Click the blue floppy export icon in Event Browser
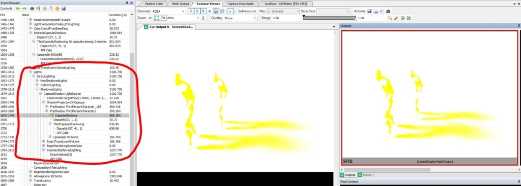Image resolution: width=521 pixels, height=186 pixels. coord(64,8)
